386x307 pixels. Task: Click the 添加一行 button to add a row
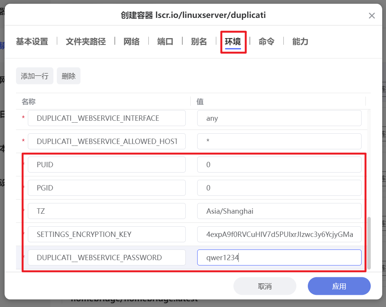[x=34, y=76]
